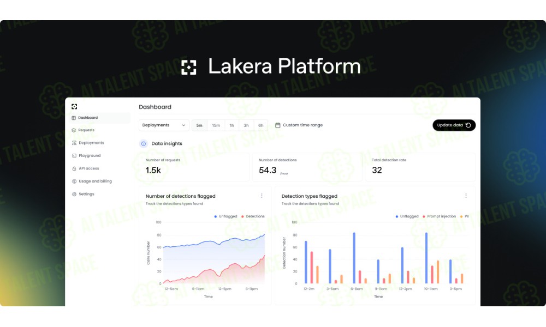
Task: Click the Number of detections 54.3 card
Action: coord(307,167)
